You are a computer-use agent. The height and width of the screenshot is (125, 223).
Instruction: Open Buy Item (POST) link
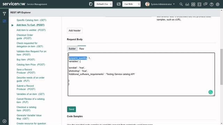tap(26, 59)
